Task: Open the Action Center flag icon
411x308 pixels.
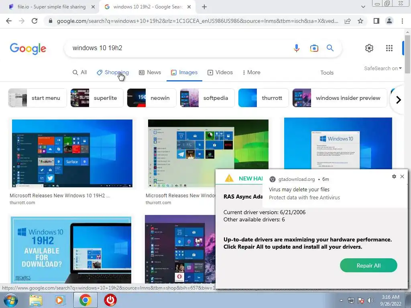Action: coord(361,301)
